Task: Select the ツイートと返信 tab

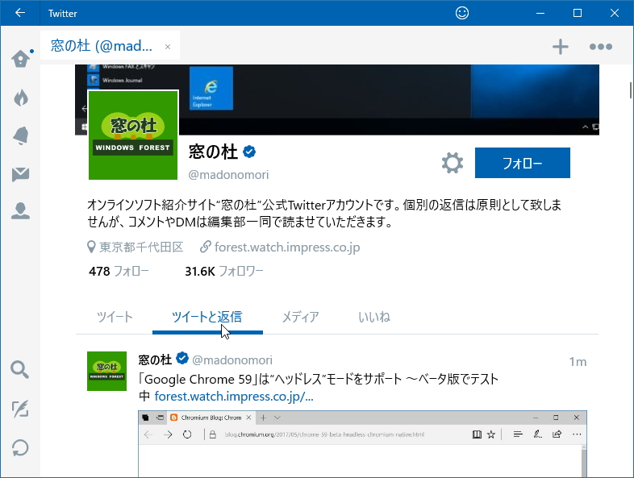Action: (x=207, y=317)
